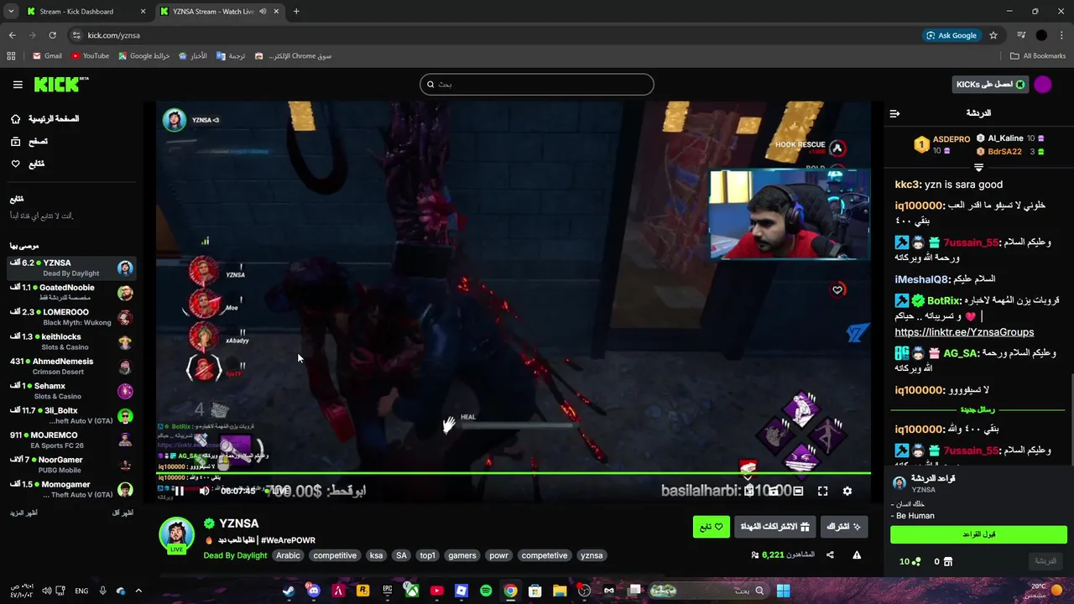Open Steam from taskbar
Image resolution: width=1074 pixels, height=604 pixels.
tap(289, 591)
